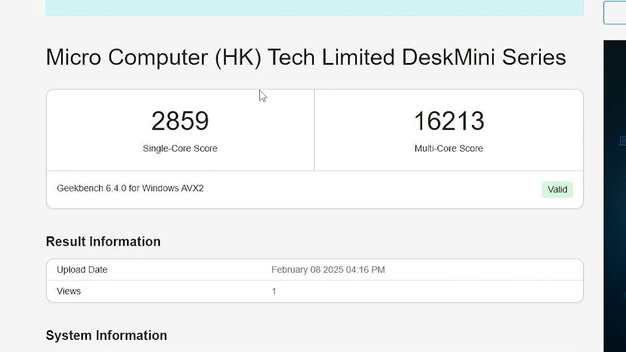Click the divider between the score panels
The width and height of the screenshot is (626, 352).
[314, 130]
